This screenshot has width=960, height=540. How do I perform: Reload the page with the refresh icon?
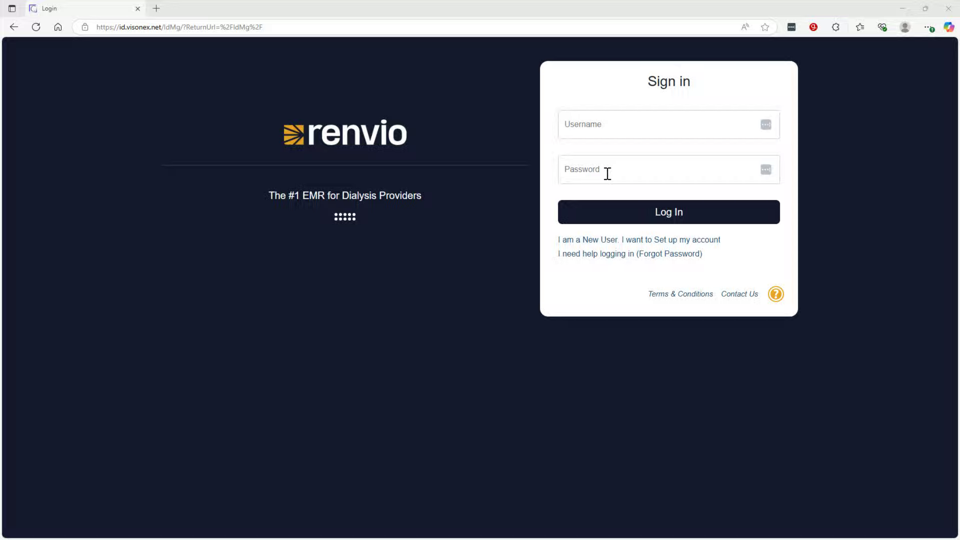click(x=36, y=27)
